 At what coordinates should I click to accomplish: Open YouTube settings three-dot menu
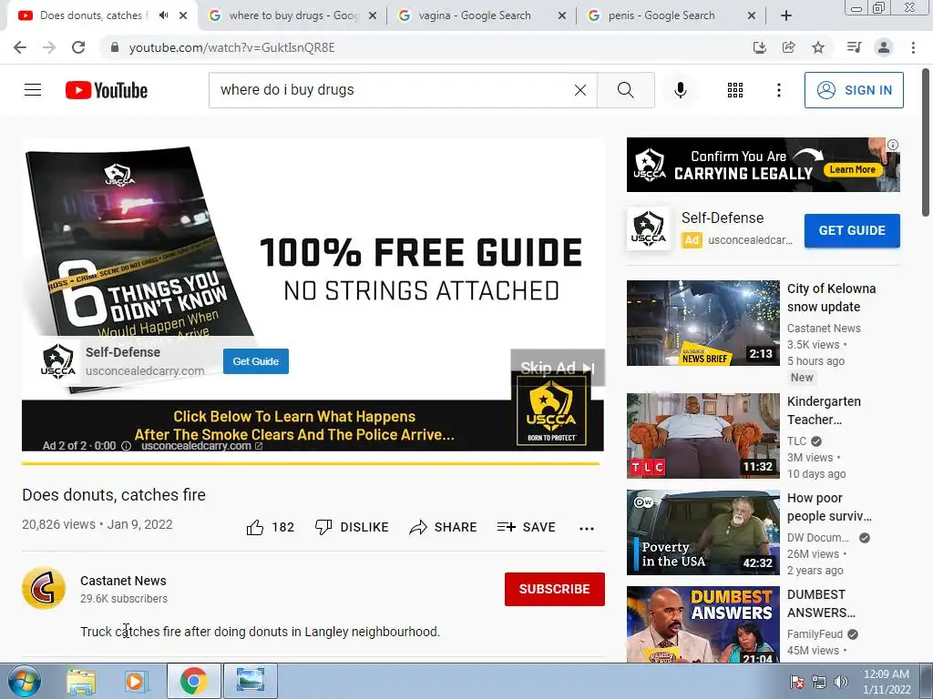(x=778, y=90)
